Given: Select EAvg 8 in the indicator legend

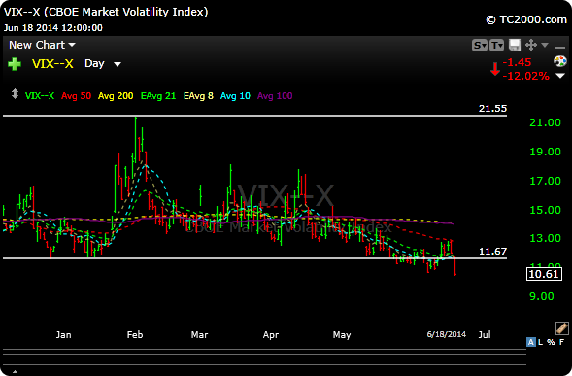Looking at the screenshot, I should pos(198,96).
